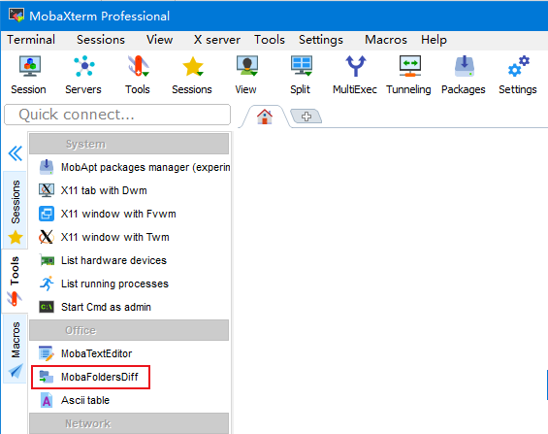Click the MobaTextEditor icon
The image size is (548, 434).
[x=47, y=353]
